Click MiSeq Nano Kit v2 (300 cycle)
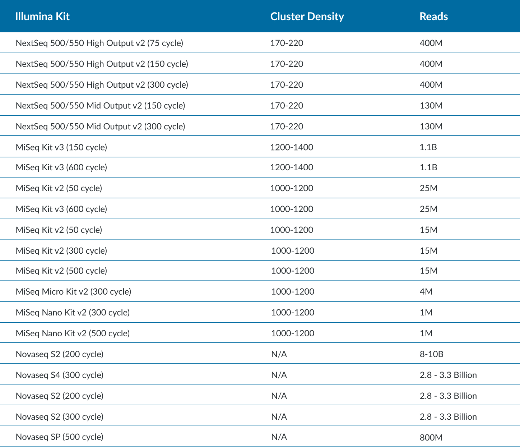 [73, 313]
